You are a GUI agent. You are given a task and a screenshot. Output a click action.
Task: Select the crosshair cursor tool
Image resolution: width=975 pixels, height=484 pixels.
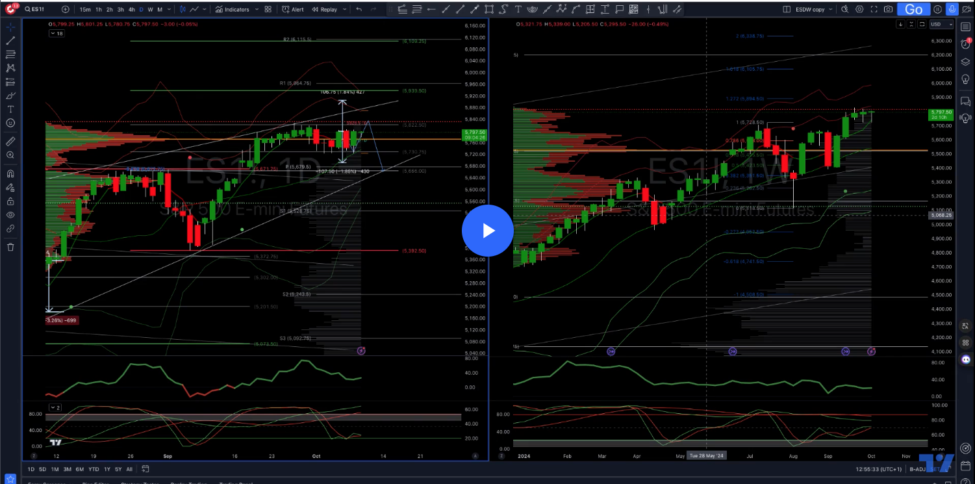pyautogui.click(x=10, y=27)
